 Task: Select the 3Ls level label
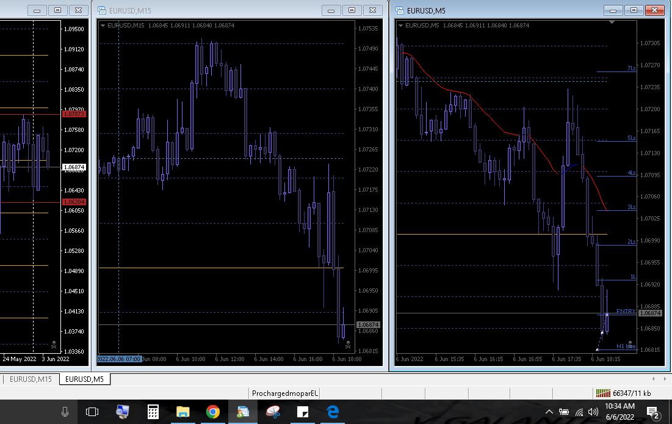point(631,207)
